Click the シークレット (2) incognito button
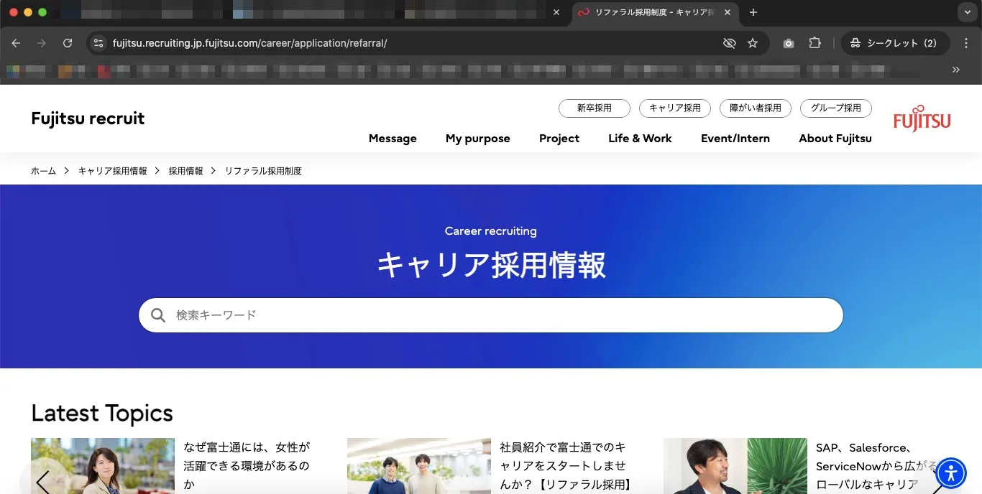Screen dimensions: 982x494 [895, 43]
